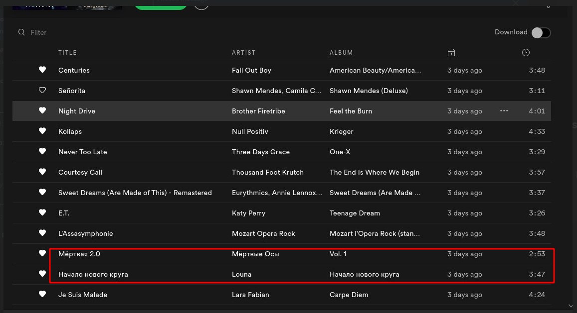Remove the like from the Kollaps track
This screenshot has width=577, height=313.
click(x=42, y=131)
